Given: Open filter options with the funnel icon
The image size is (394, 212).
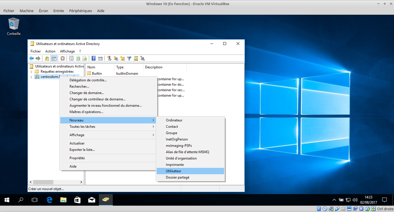Looking at the screenshot, I should (129, 59).
